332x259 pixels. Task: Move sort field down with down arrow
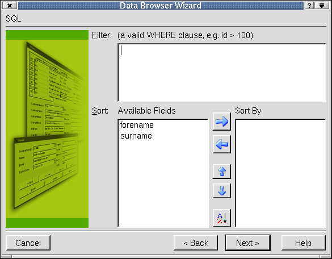click(x=222, y=191)
